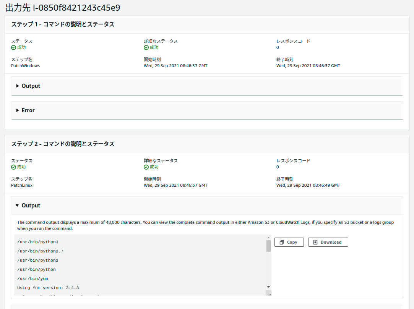Click the resize handle of output box
414x309 pixels.
[x=269, y=293]
